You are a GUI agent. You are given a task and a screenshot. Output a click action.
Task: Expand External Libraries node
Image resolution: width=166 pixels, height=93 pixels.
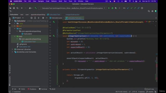[12, 49]
